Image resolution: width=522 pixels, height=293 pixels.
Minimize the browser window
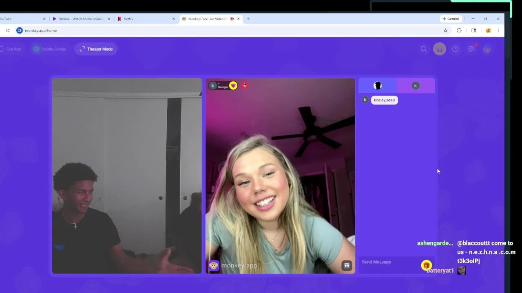(x=473, y=19)
